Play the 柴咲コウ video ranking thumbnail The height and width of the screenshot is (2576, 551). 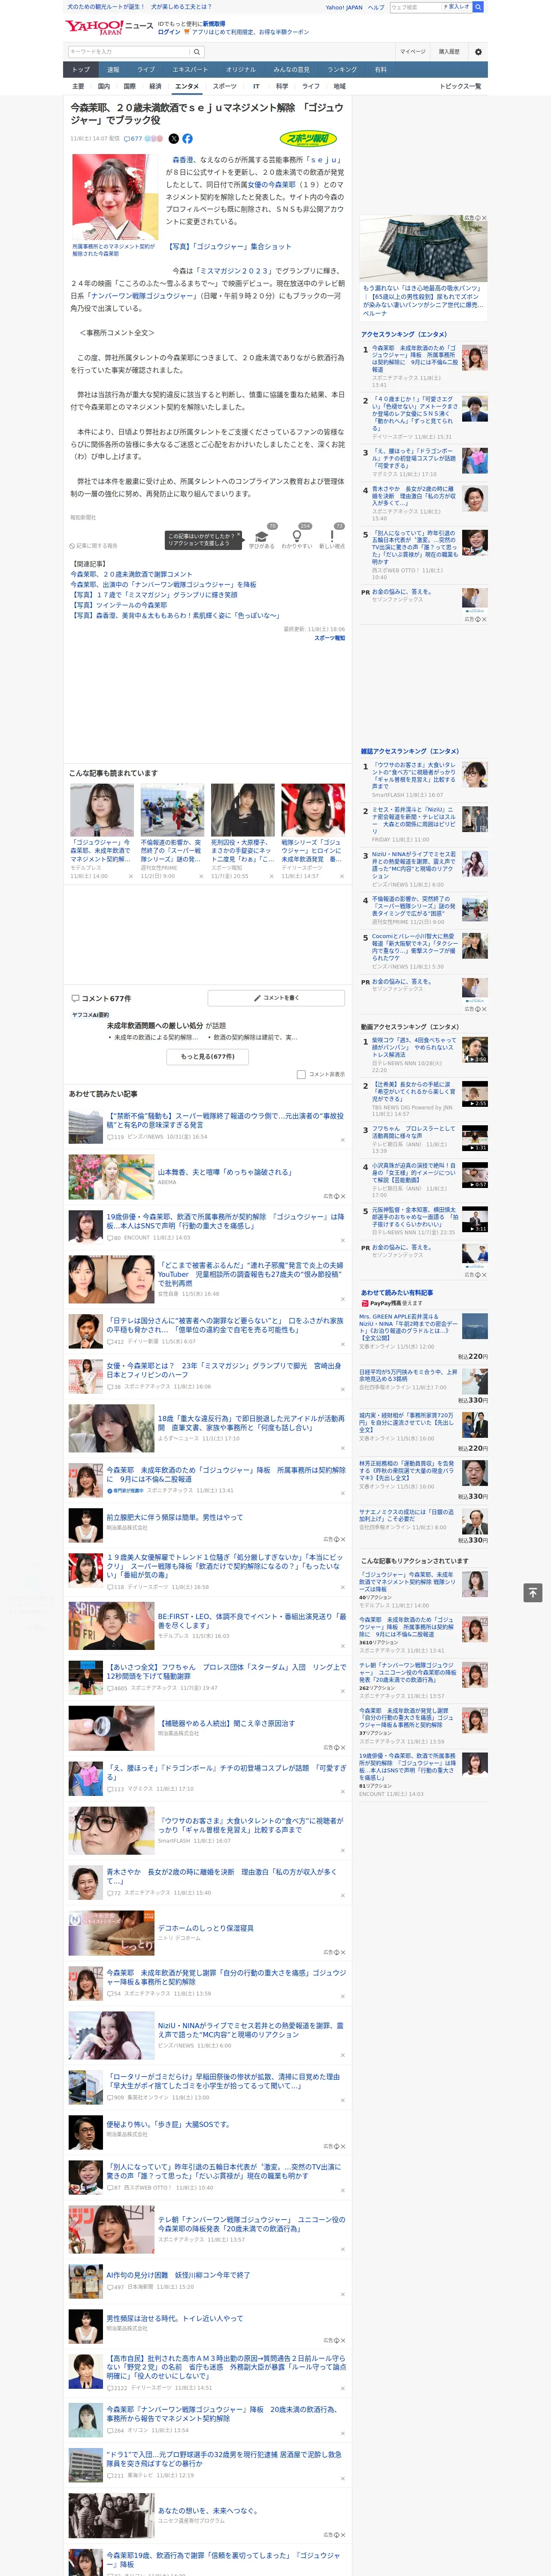474,1051
